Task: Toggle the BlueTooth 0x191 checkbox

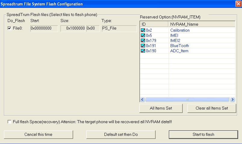Action: 143,46
